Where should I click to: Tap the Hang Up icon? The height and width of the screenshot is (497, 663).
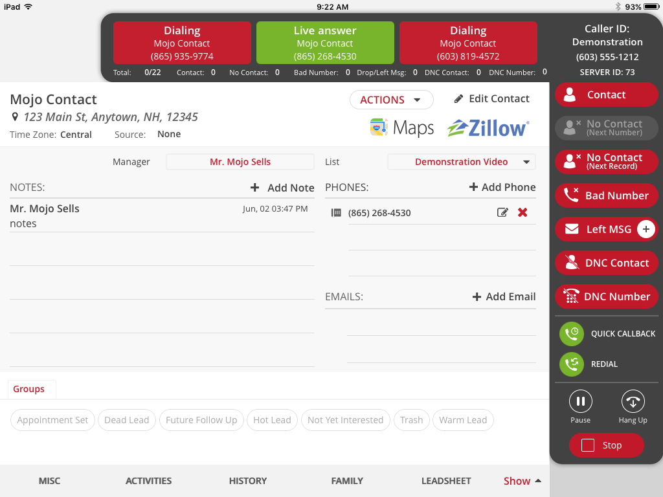pos(633,401)
